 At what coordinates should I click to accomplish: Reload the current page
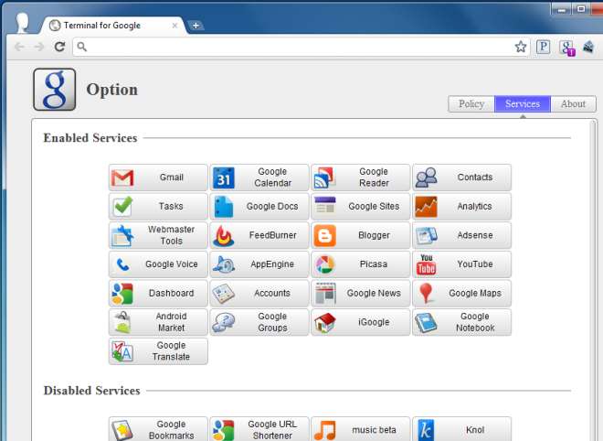[59, 47]
